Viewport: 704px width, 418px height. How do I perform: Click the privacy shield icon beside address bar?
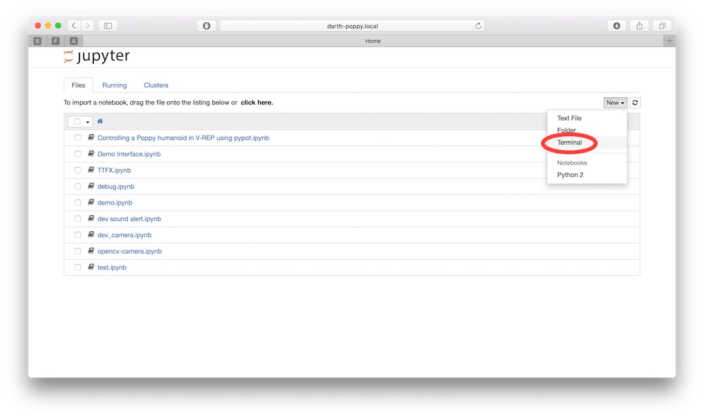click(x=207, y=25)
